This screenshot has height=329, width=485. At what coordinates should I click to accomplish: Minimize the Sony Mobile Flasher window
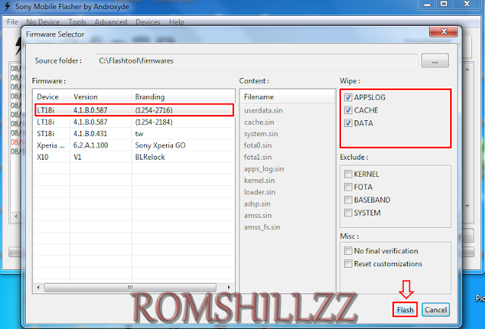[427, 5]
